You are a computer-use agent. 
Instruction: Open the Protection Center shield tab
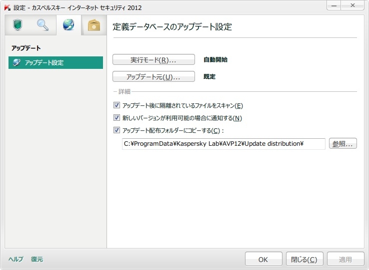point(17,25)
